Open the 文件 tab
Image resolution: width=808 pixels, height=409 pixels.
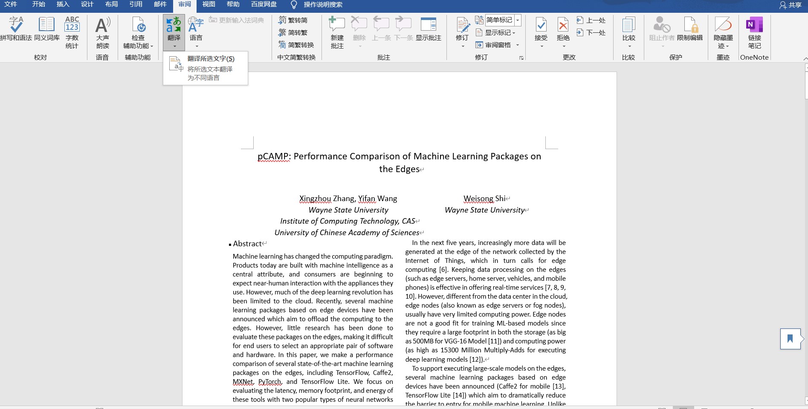(x=11, y=4)
